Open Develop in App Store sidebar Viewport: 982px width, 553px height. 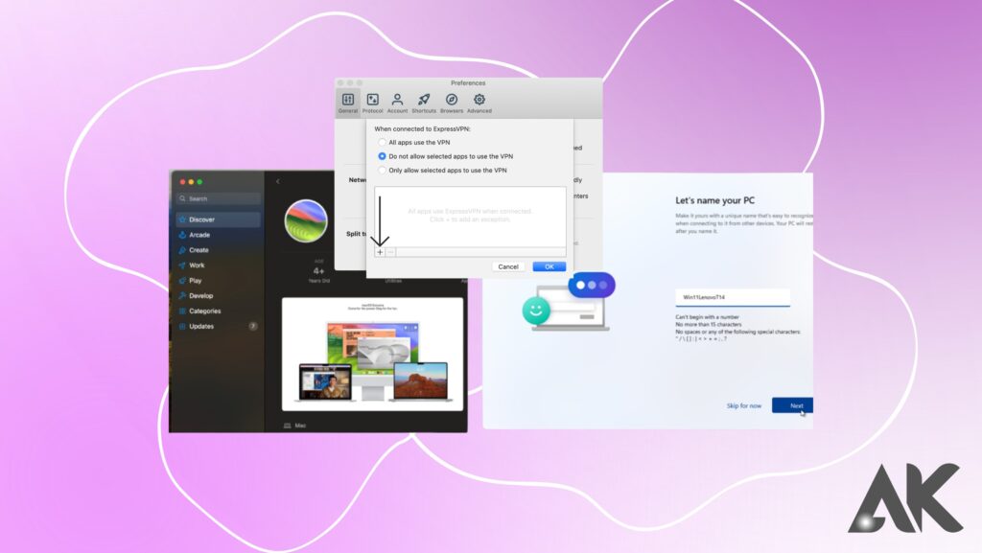click(x=218, y=296)
